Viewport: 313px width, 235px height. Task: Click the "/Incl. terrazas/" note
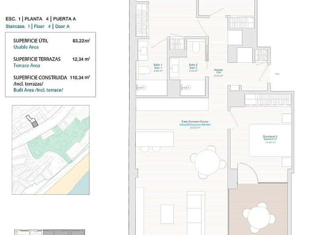(29, 84)
